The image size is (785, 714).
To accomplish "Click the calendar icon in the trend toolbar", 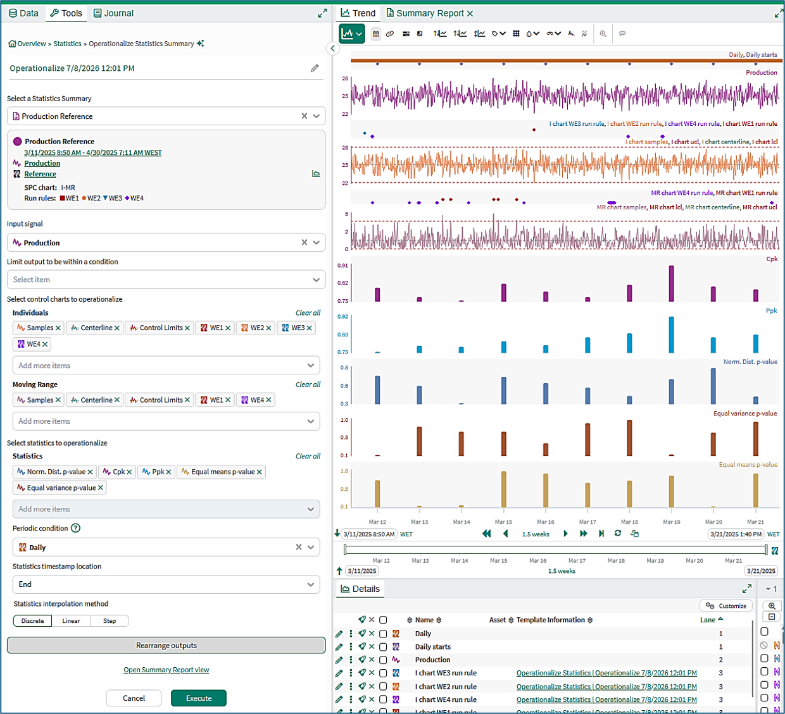I will pos(376,34).
